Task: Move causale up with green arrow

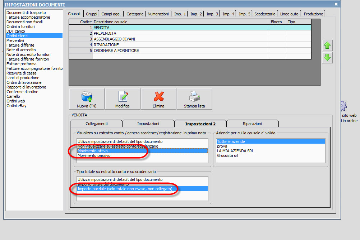Action: pyautogui.click(x=327, y=45)
